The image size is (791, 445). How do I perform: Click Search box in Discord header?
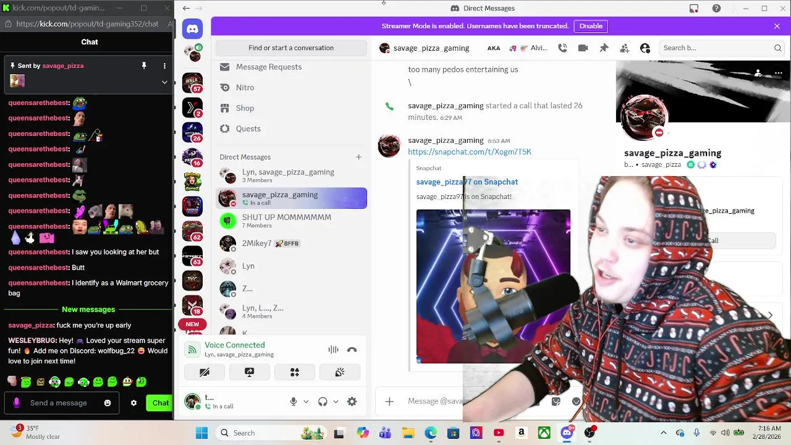tap(722, 48)
